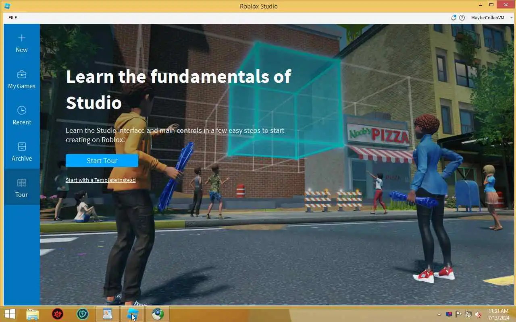Open the notifications bell icon
The width and height of the screenshot is (516, 322).
tap(454, 18)
